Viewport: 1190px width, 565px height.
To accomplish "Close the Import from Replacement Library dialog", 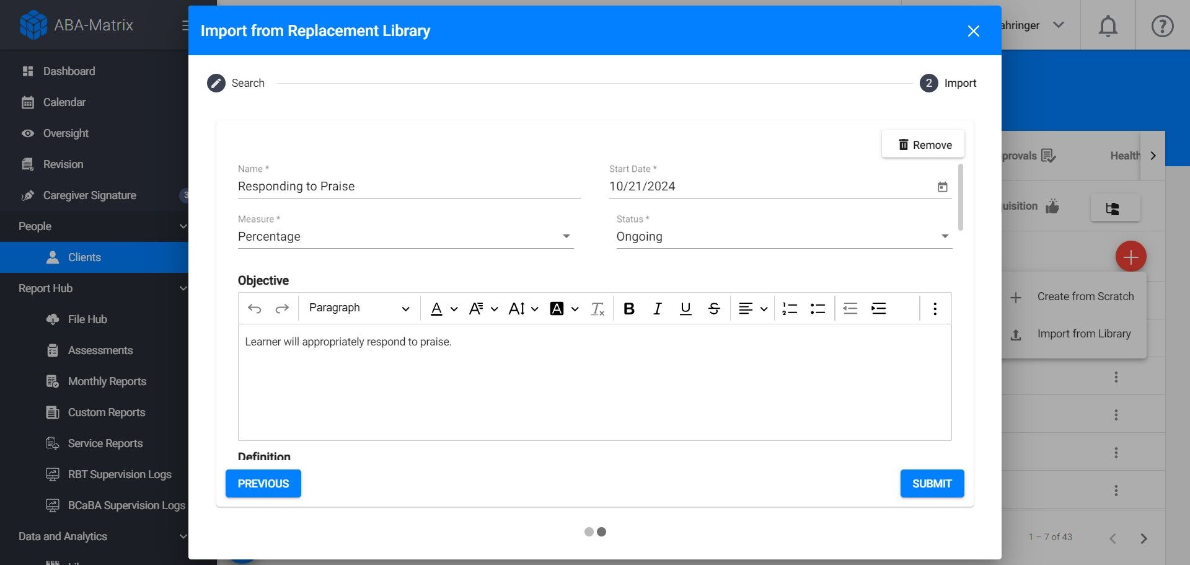I will [974, 31].
